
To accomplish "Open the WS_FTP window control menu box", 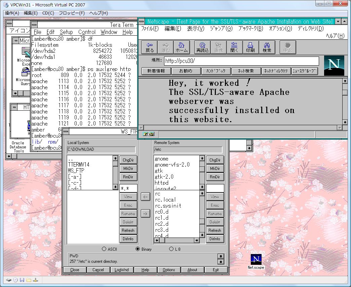I will (x=66, y=131).
